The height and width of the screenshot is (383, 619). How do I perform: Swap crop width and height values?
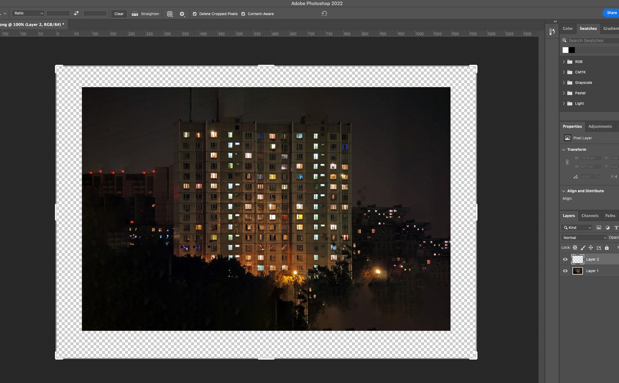pos(76,13)
